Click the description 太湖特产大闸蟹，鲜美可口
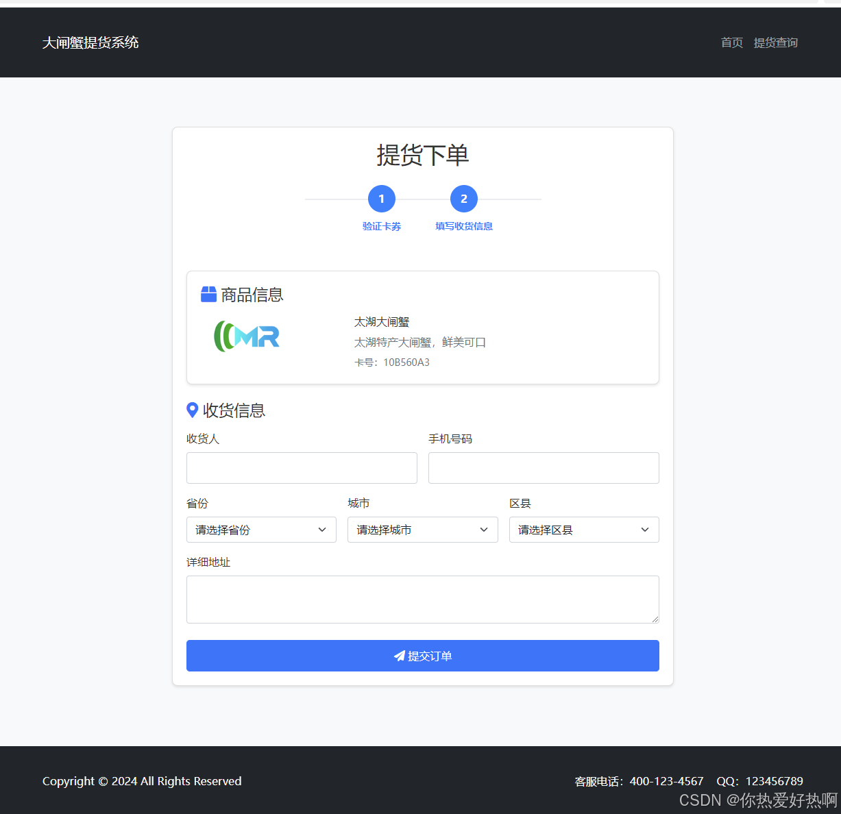The height and width of the screenshot is (814, 841). click(420, 342)
